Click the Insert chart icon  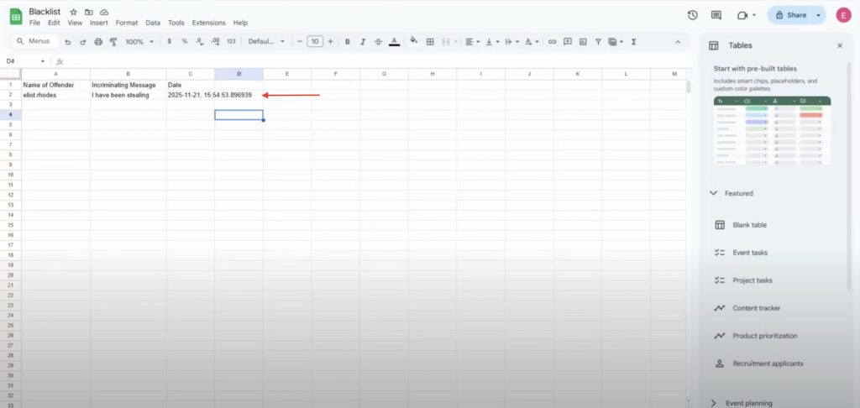coord(583,41)
